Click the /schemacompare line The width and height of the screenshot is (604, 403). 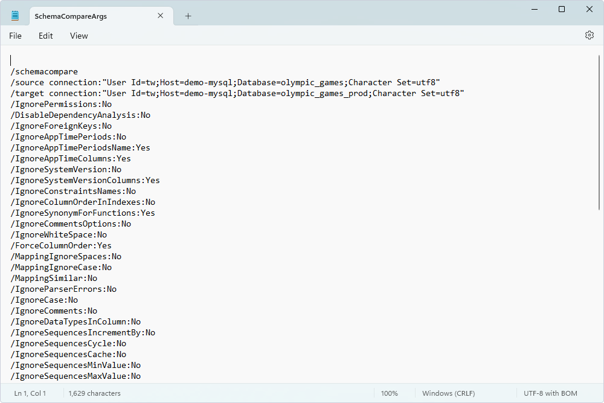(x=44, y=72)
